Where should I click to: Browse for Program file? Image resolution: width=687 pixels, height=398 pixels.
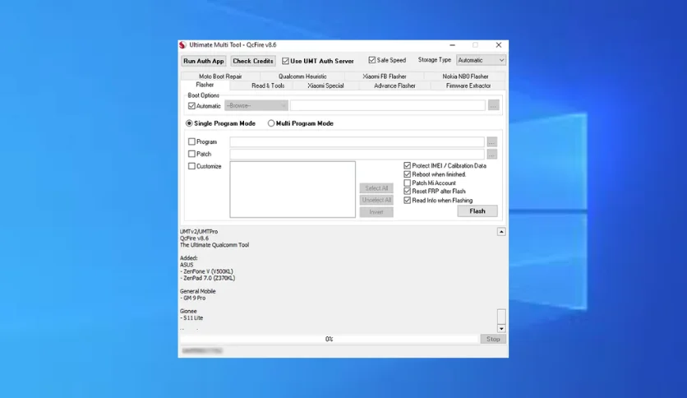pyautogui.click(x=491, y=142)
